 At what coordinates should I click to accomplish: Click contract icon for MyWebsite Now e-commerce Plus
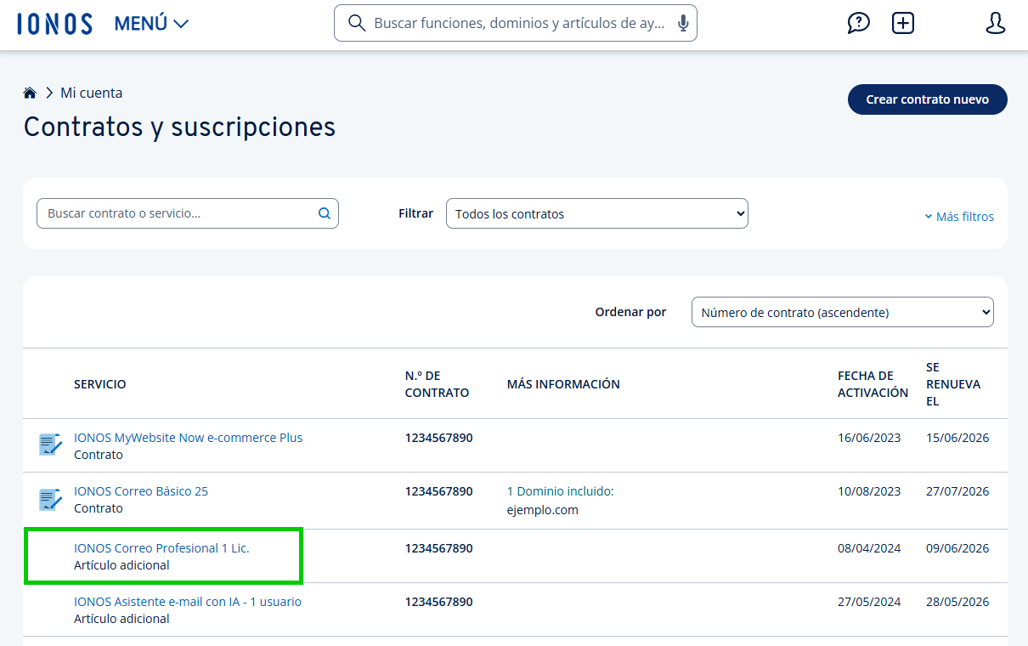pyautogui.click(x=50, y=445)
